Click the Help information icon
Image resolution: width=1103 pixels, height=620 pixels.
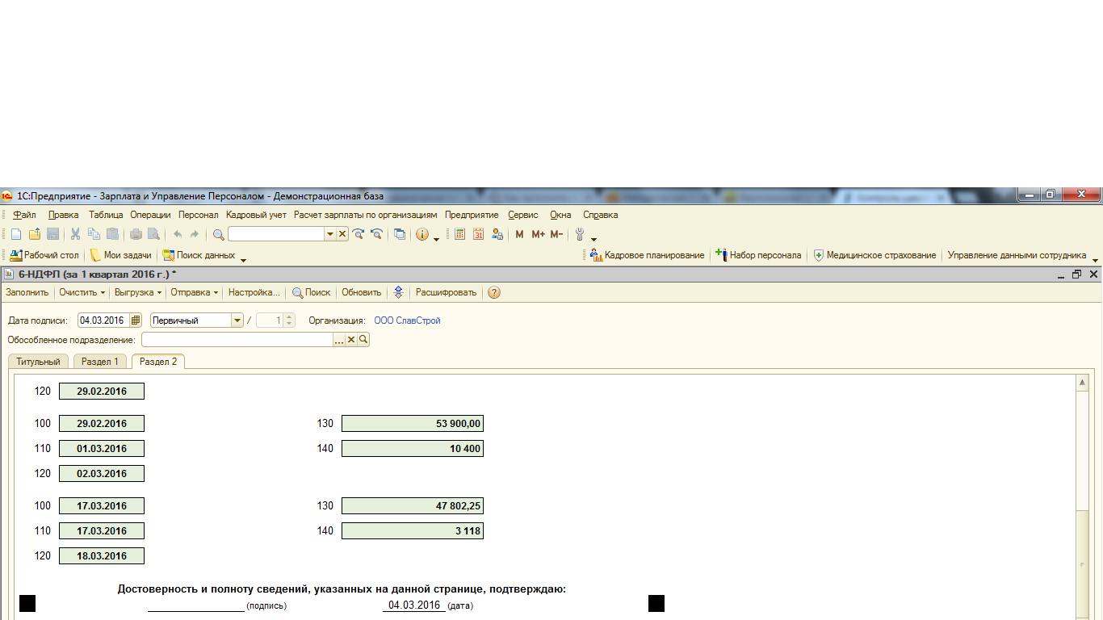point(422,234)
